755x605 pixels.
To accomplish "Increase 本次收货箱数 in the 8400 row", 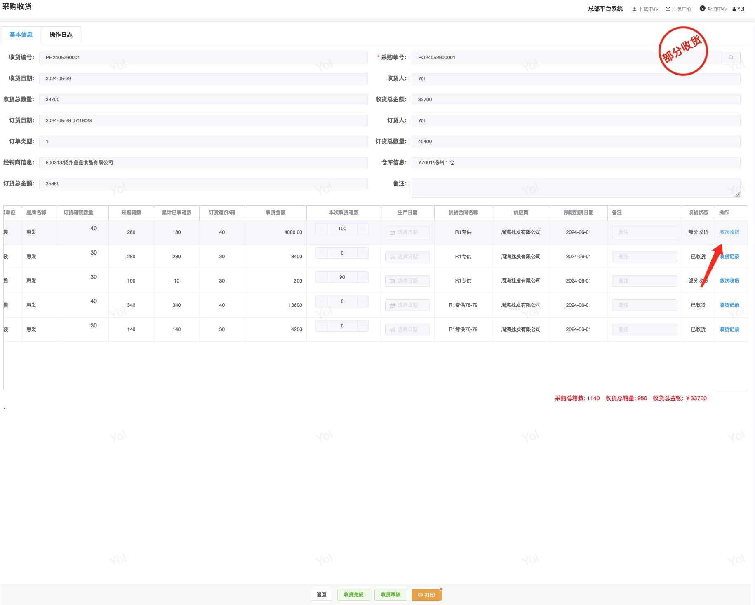I will [x=363, y=253].
